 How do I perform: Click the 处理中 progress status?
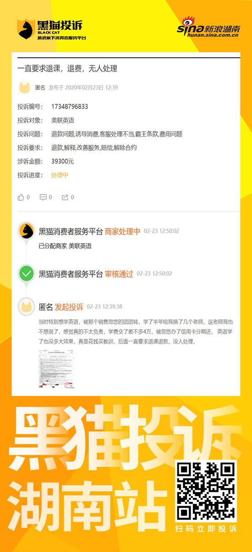(x=60, y=175)
